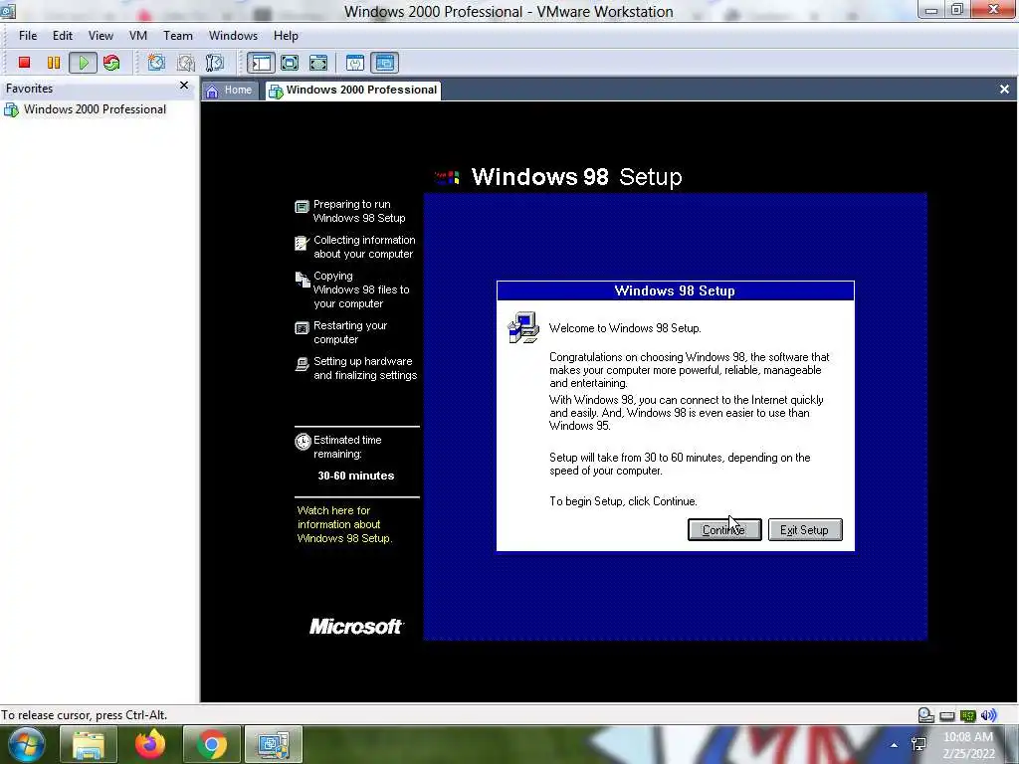The width and height of the screenshot is (1019, 764).
Task: Click the Estimated time clock icon
Action: click(303, 442)
